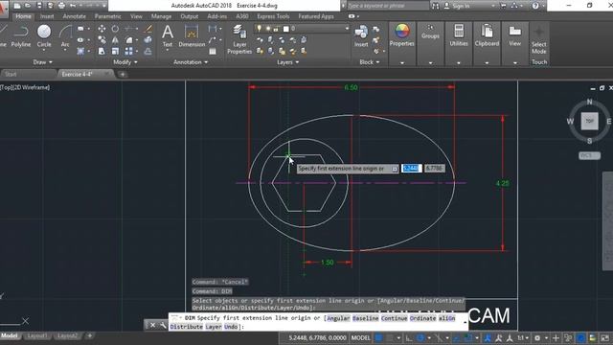Expand Properties panel dropdown arrow
The width and height of the screenshot is (613, 345).
[402, 63]
